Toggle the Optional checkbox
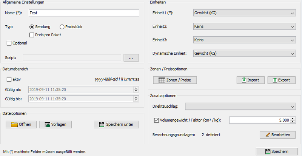The height and width of the screenshot is (156, 302). pos(9,43)
